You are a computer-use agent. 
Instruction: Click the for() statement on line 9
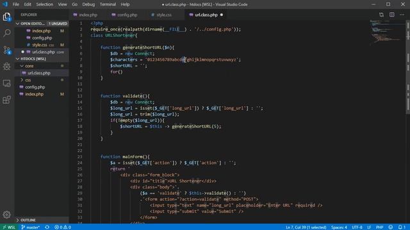(x=117, y=72)
